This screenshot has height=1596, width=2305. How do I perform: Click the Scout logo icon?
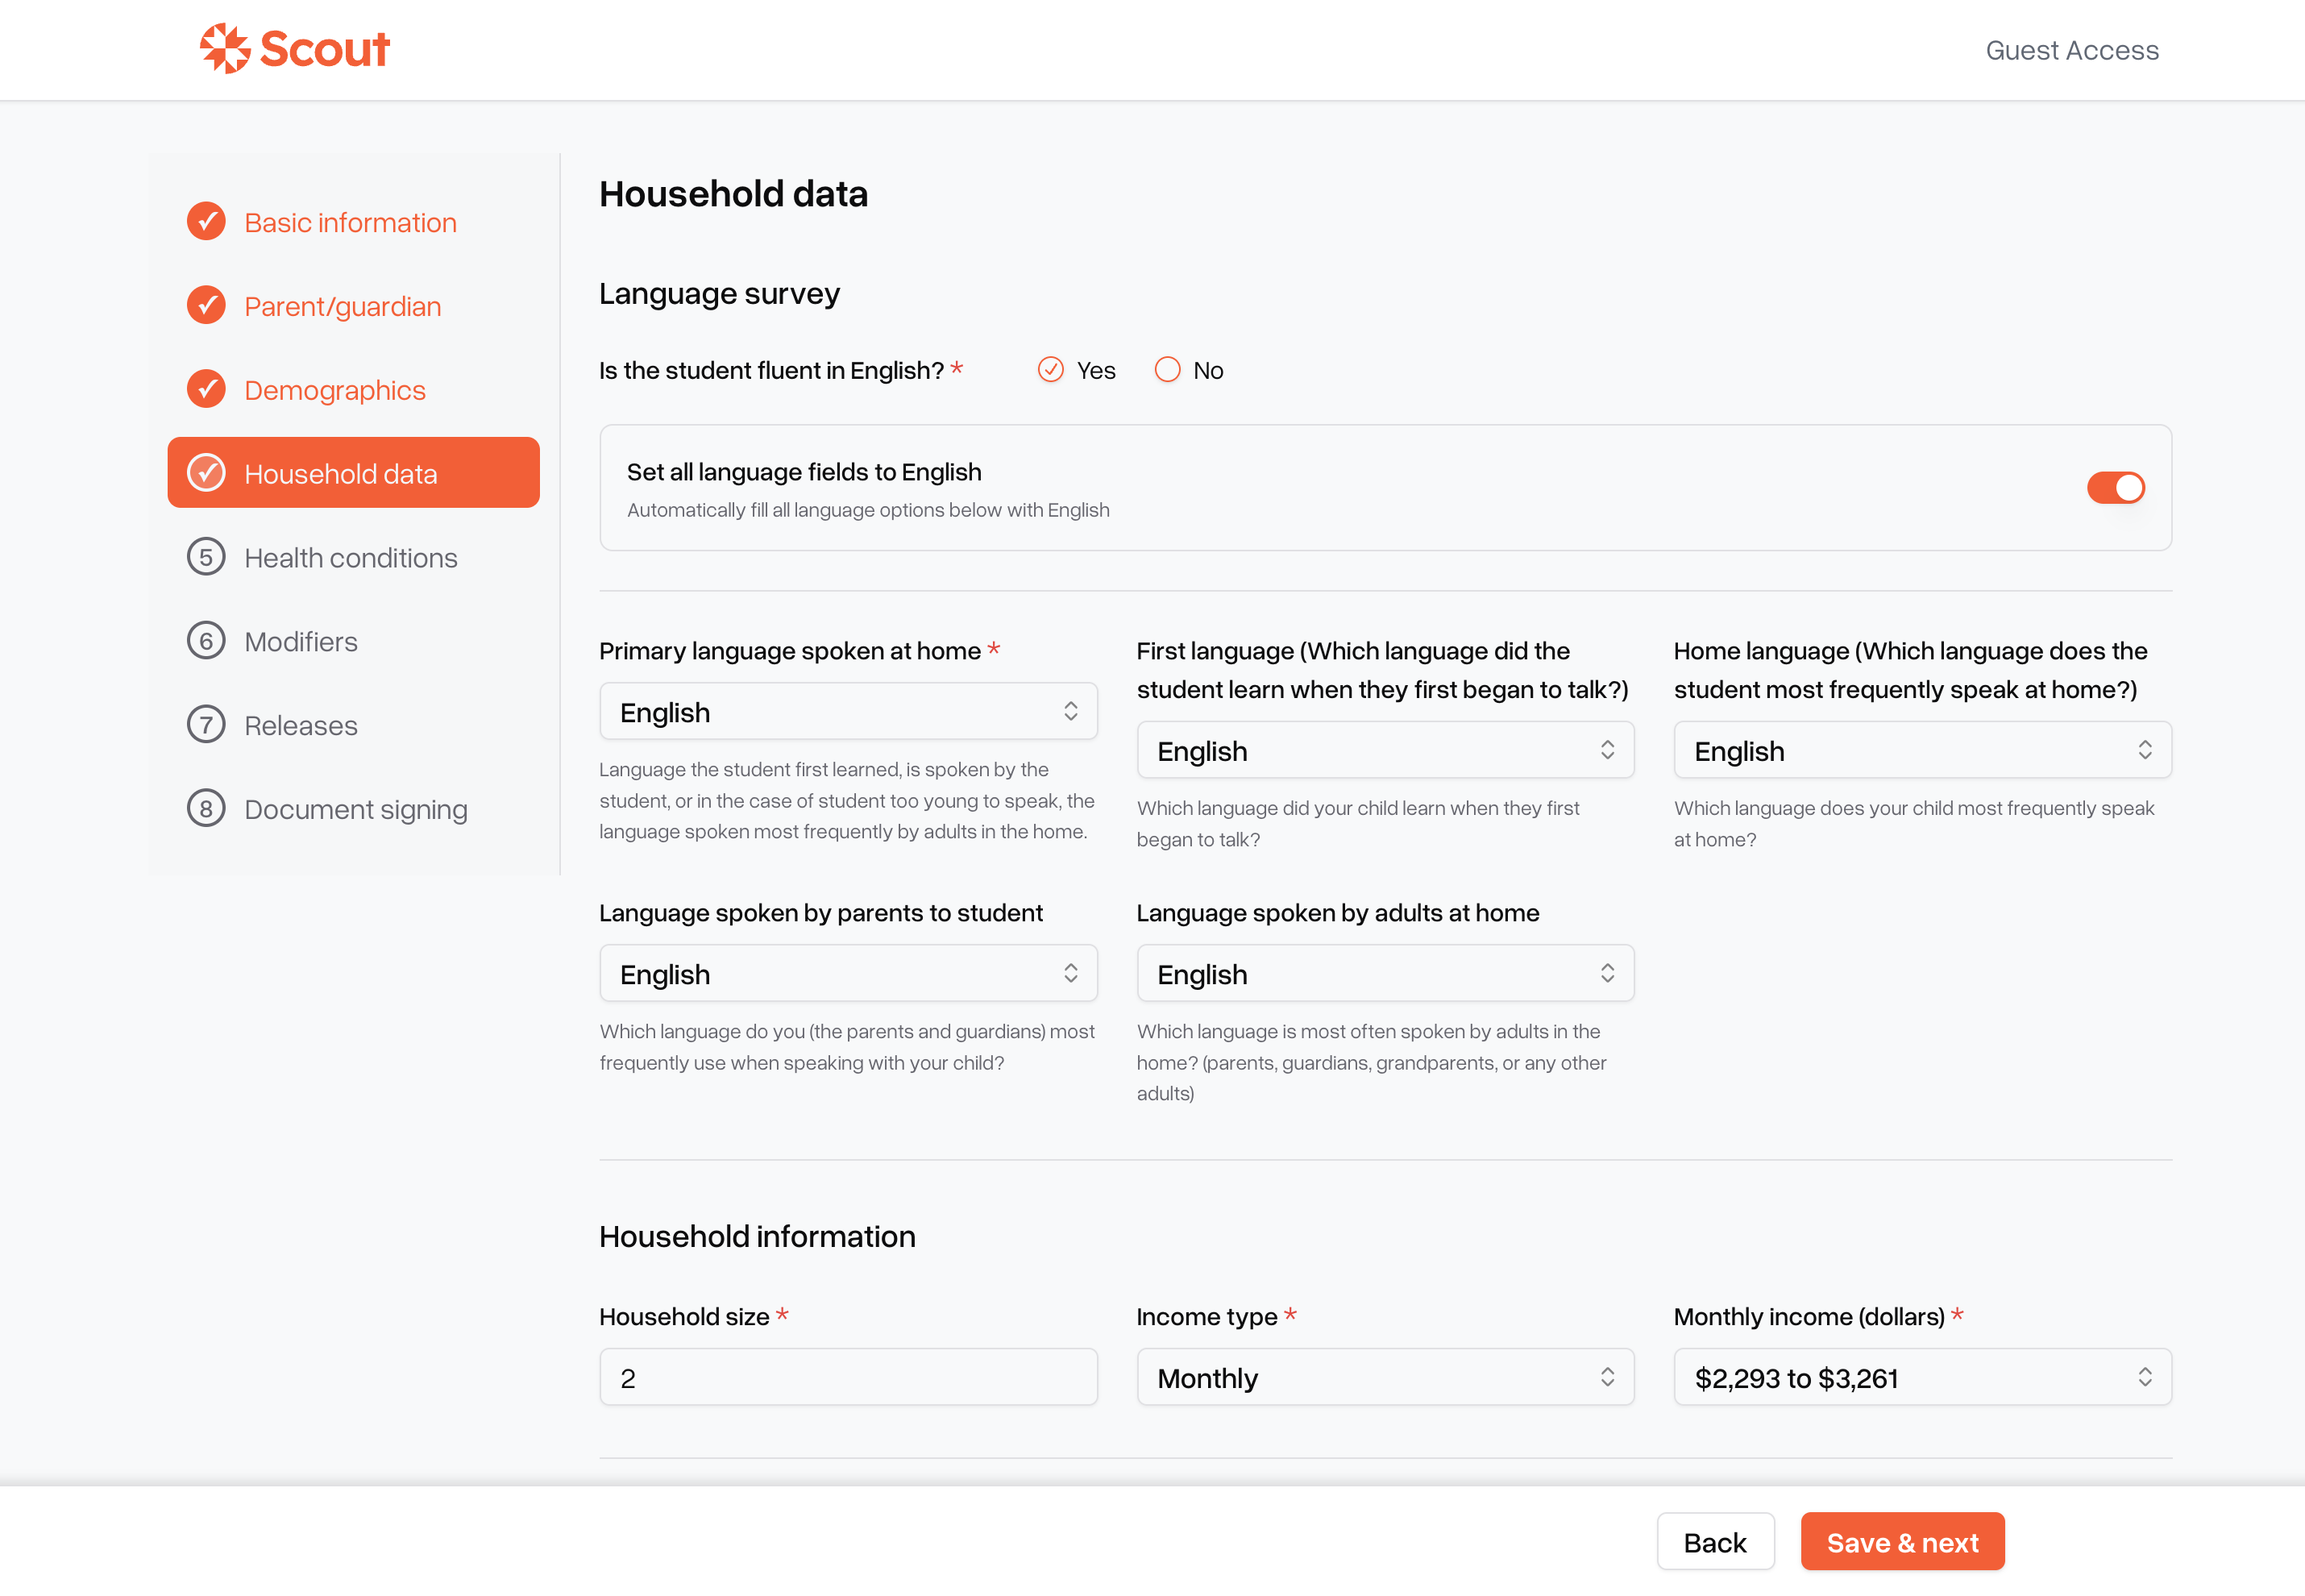224,48
